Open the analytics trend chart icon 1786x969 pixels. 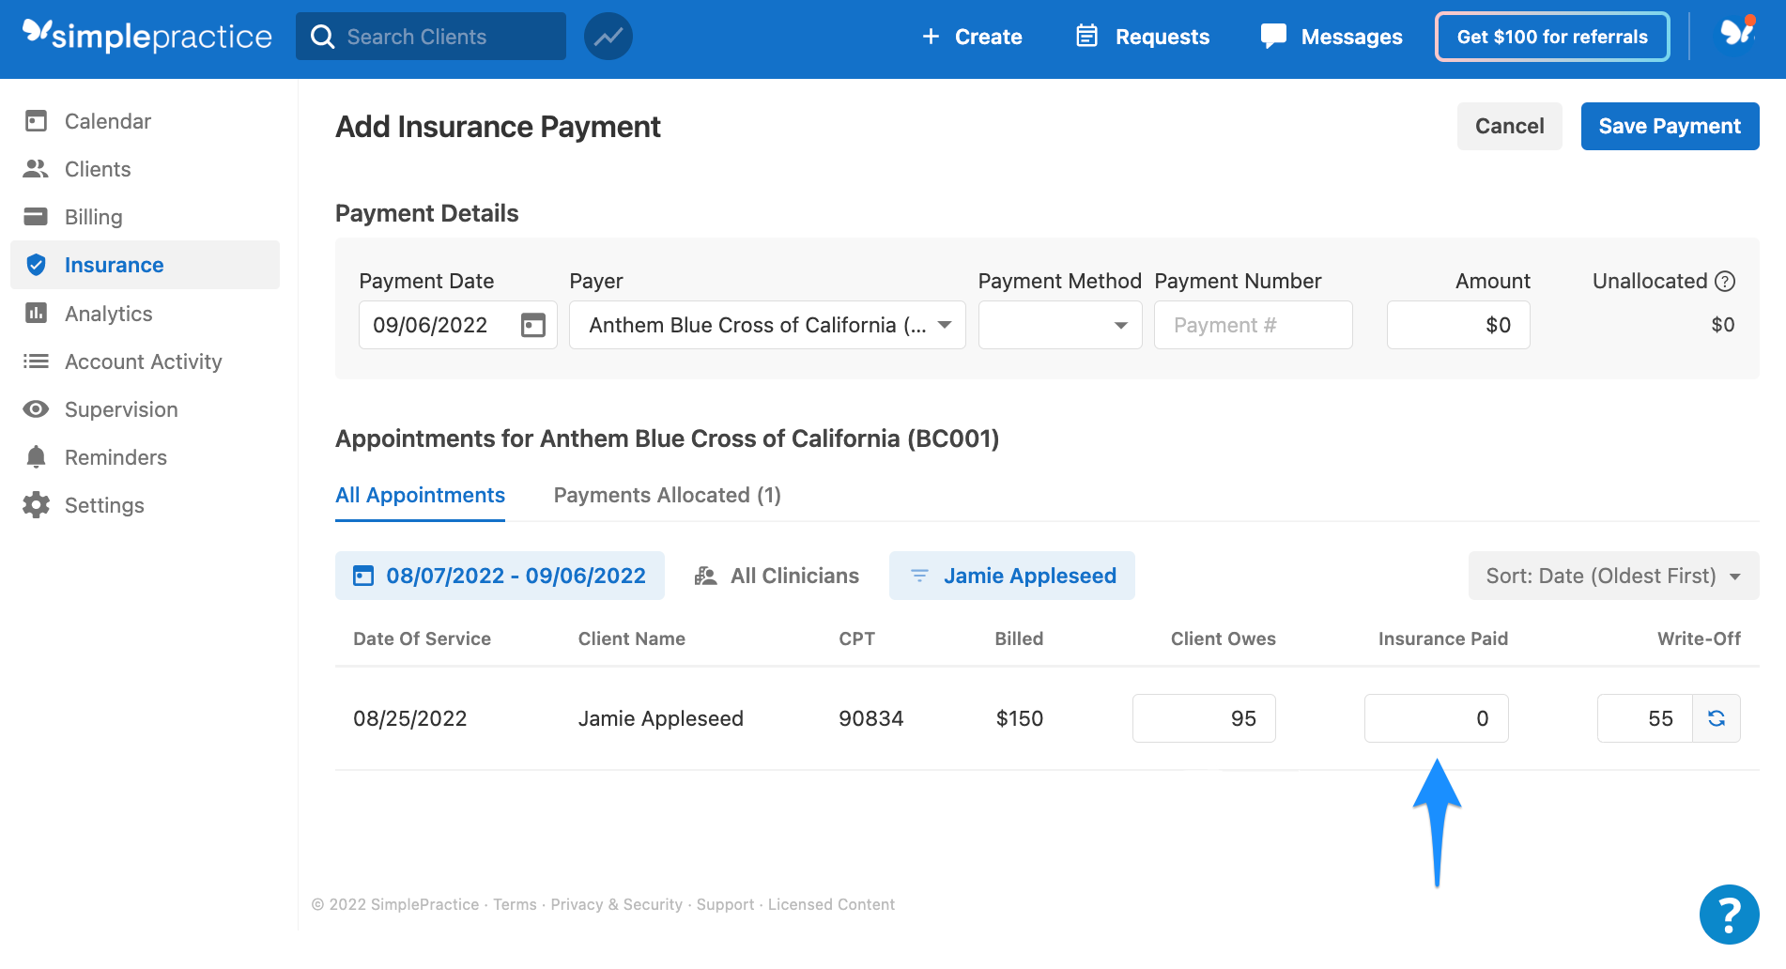pos(608,37)
